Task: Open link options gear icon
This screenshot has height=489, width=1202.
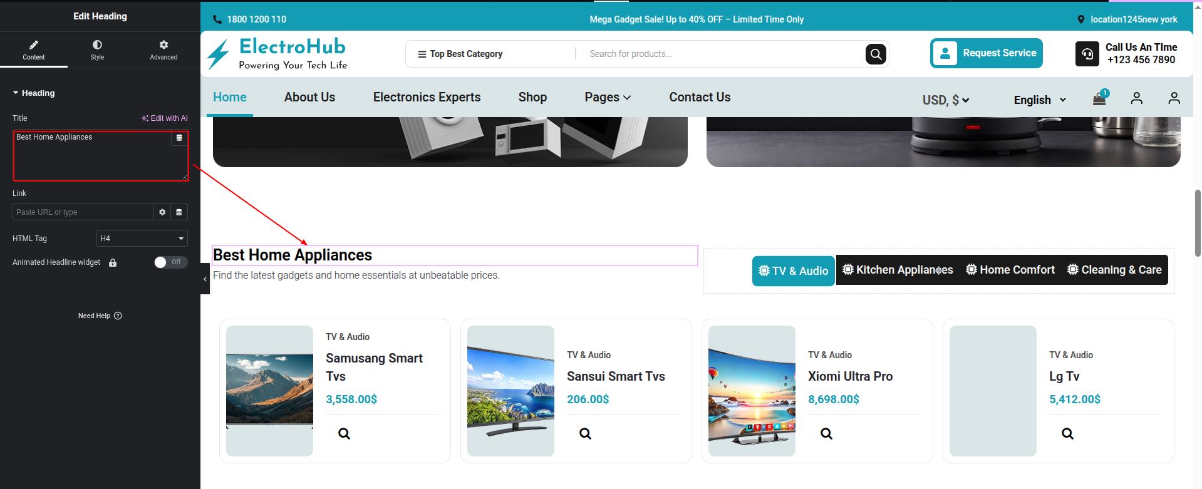Action: (x=162, y=212)
